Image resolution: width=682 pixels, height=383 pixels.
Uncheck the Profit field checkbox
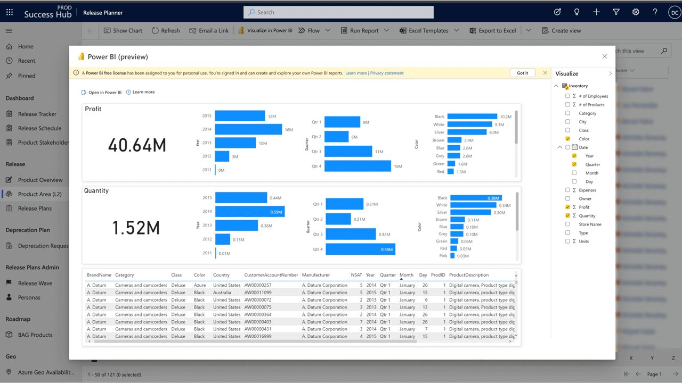[567, 207]
